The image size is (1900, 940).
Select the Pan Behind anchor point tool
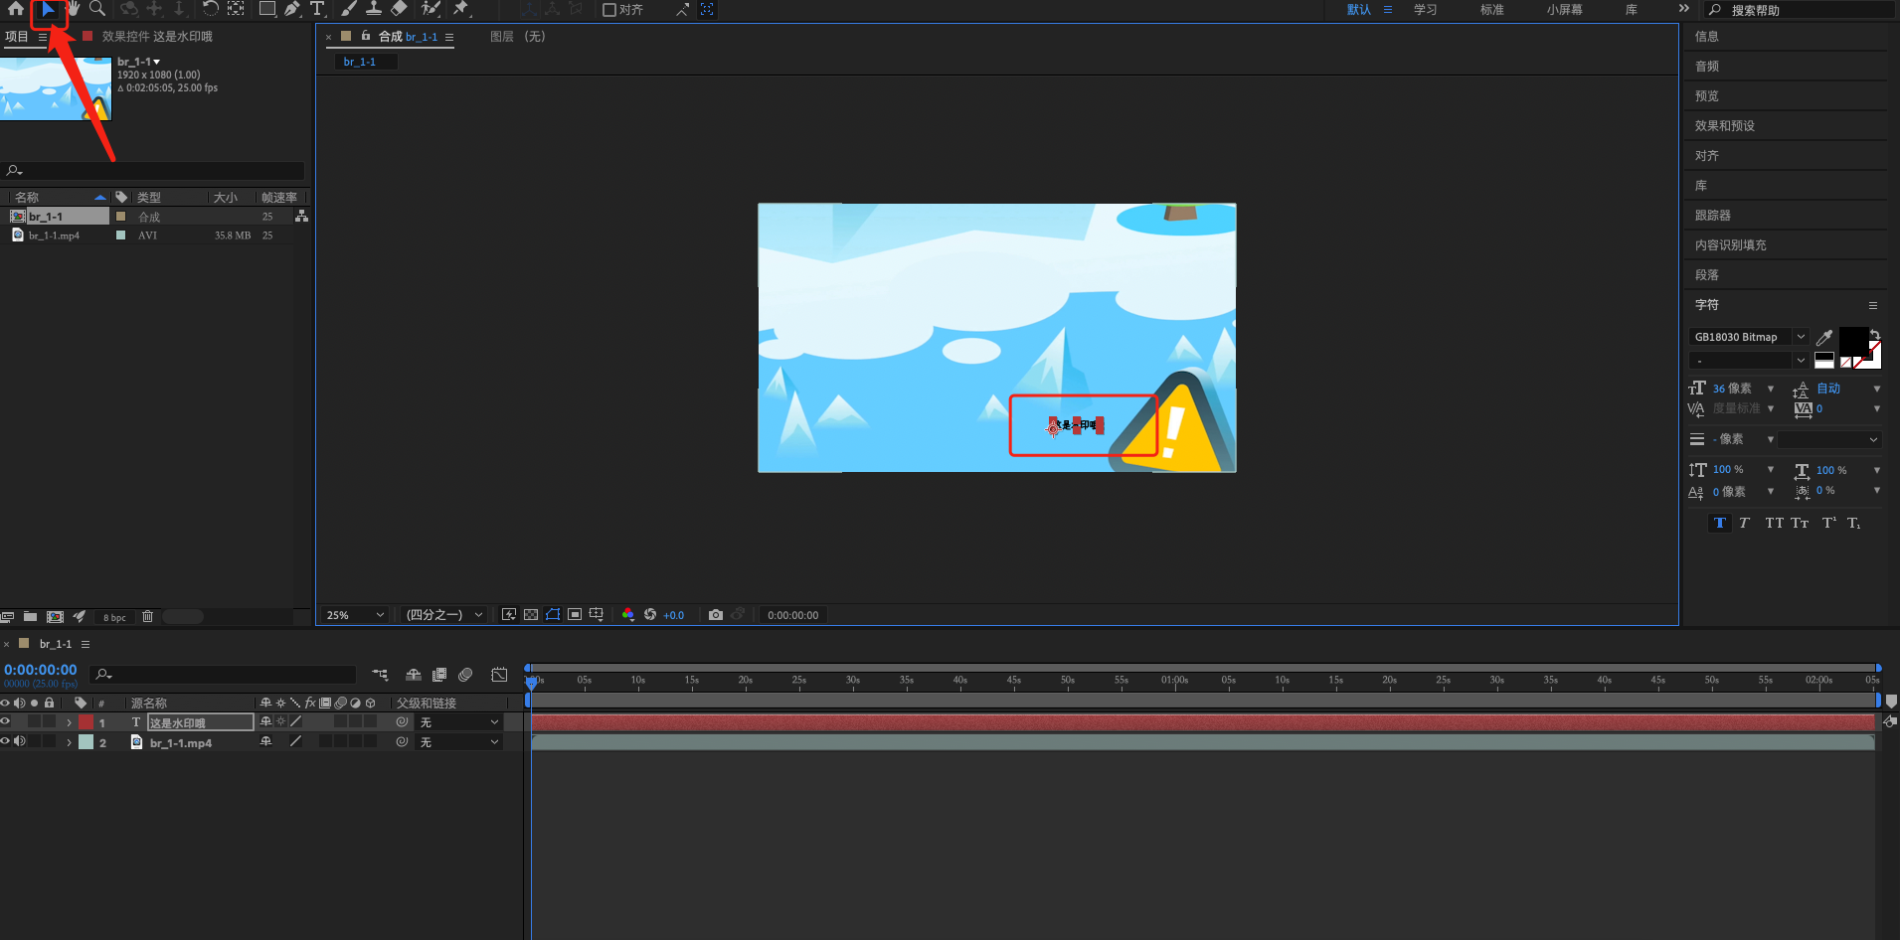point(236,9)
